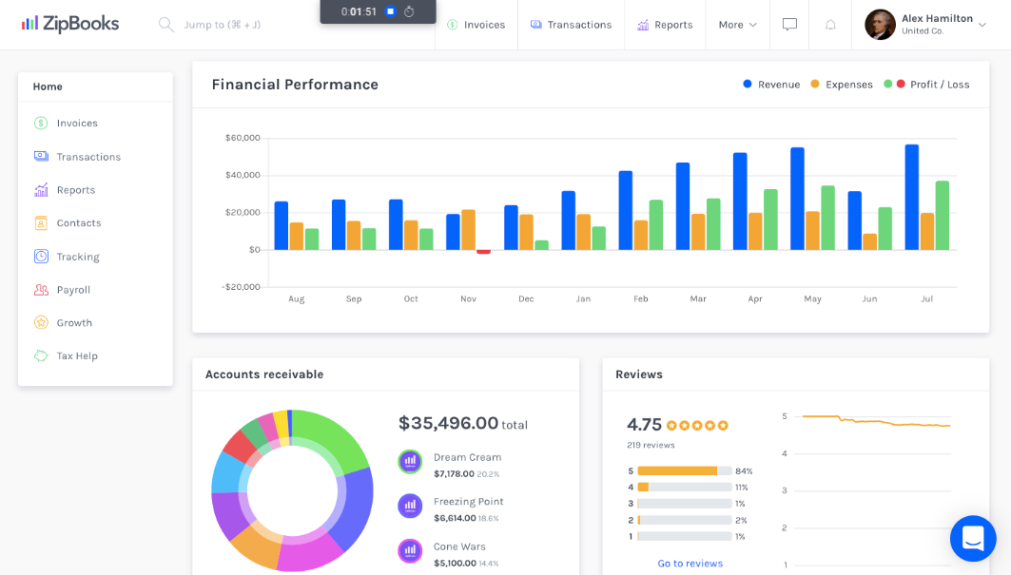The width and height of the screenshot is (1011, 575).
Task: Expand the Alex Hamilton account menu
Action: pos(925,25)
